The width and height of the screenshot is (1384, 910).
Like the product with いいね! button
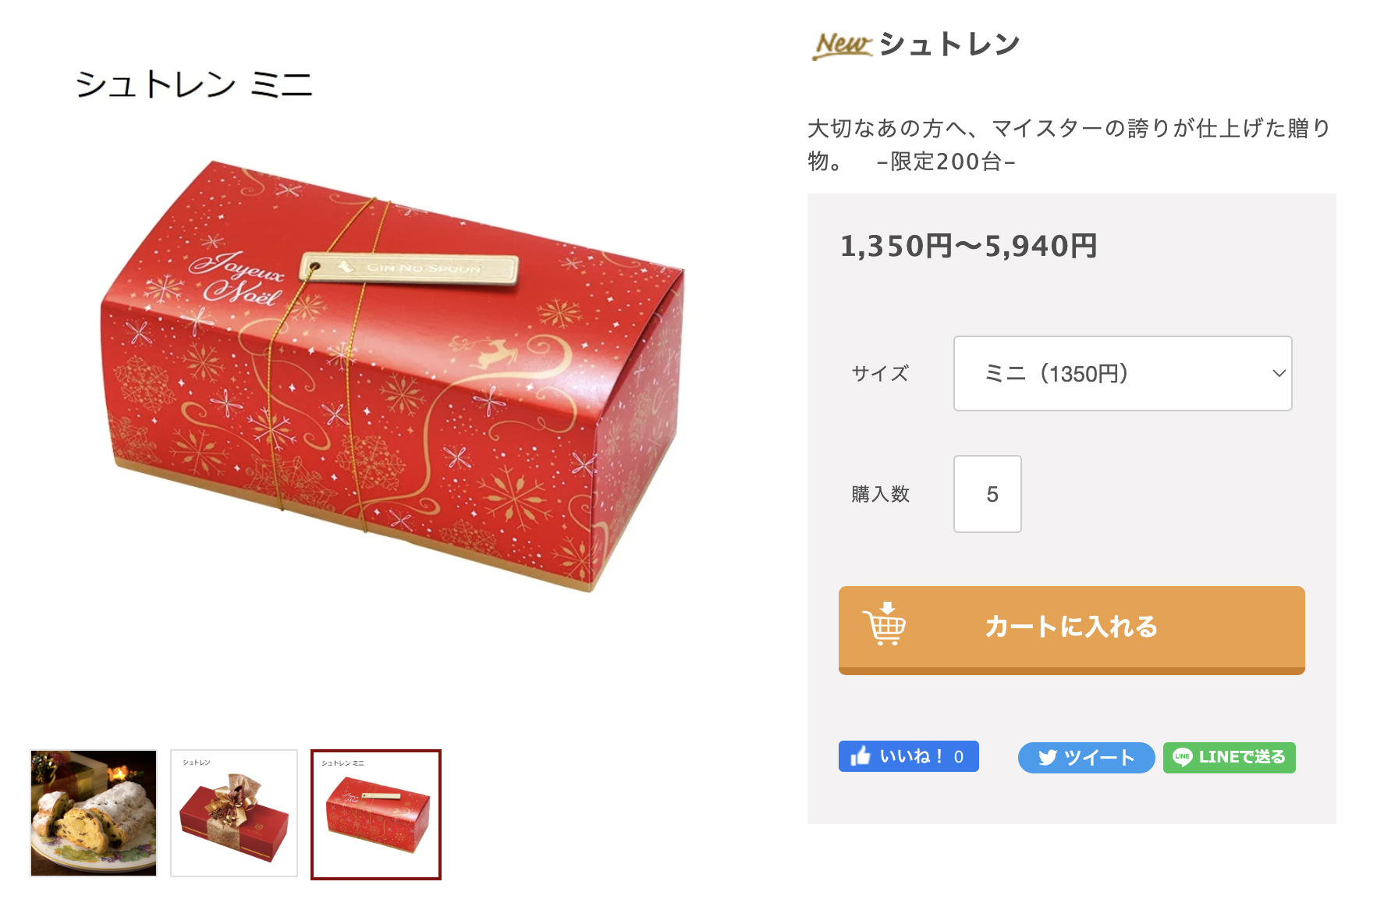908,756
